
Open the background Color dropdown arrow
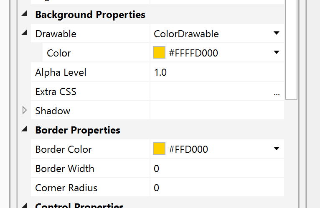click(x=276, y=53)
